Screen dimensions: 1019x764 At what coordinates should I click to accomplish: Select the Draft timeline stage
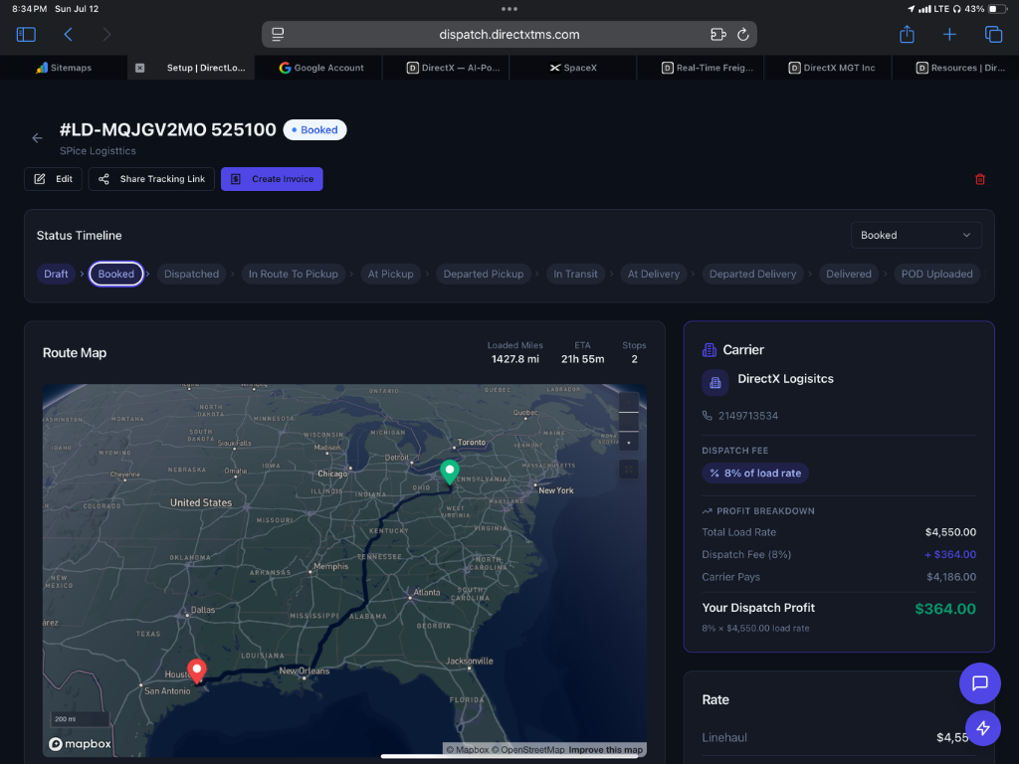click(x=56, y=275)
